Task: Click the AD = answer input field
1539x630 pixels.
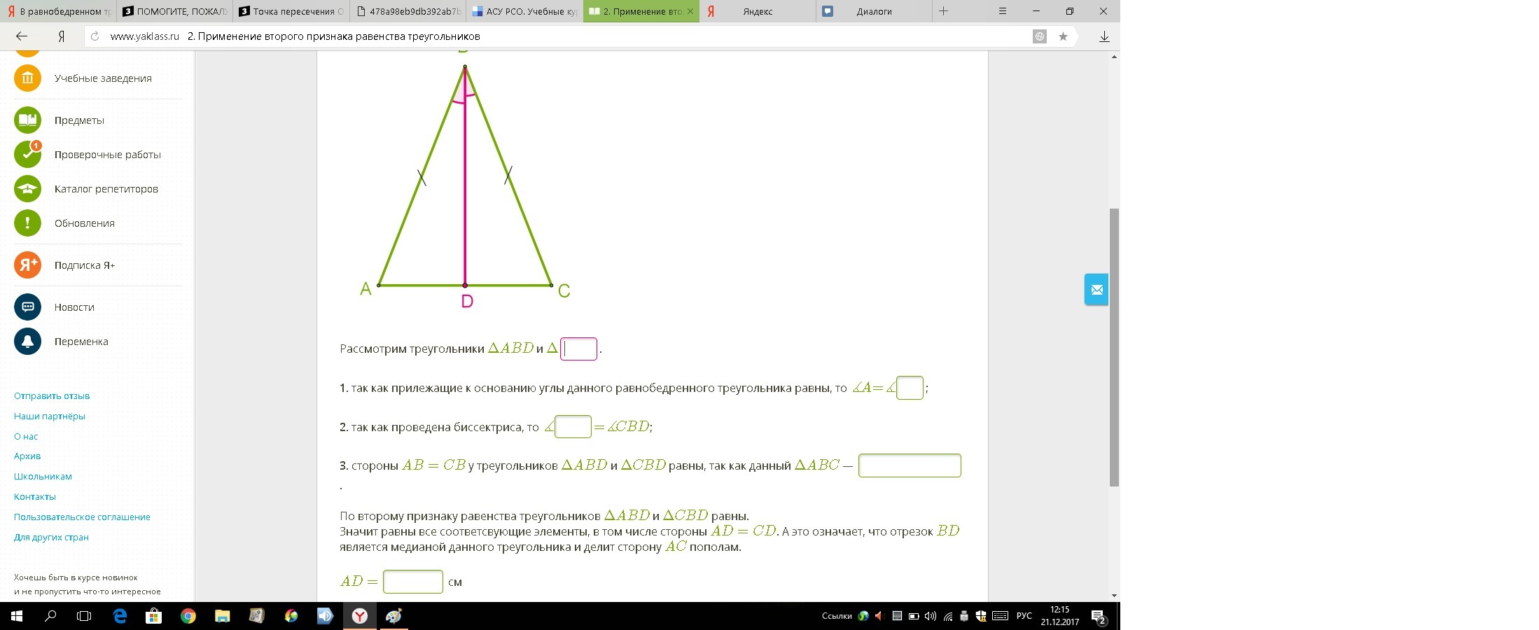Action: click(x=413, y=582)
